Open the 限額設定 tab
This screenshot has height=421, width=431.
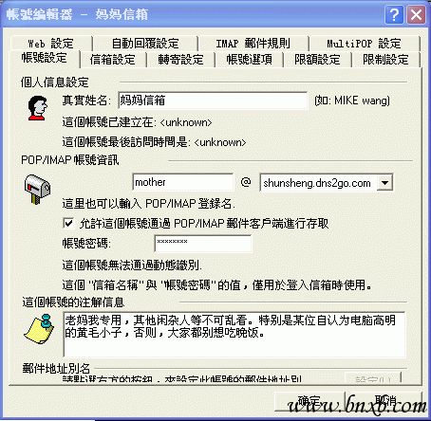click(317, 60)
